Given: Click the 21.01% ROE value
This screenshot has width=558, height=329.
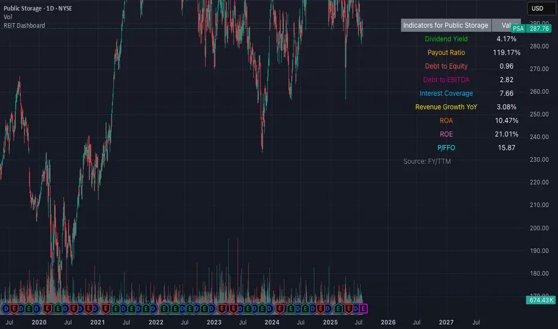Looking at the screenshot, I should click(506, 134).
